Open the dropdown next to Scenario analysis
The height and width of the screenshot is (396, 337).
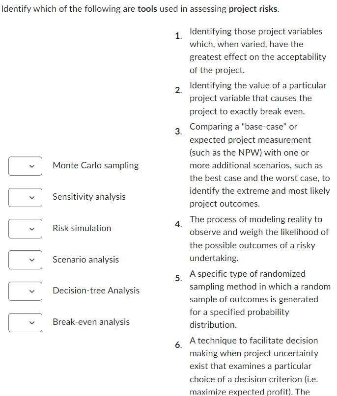click(x=25, y=260)
